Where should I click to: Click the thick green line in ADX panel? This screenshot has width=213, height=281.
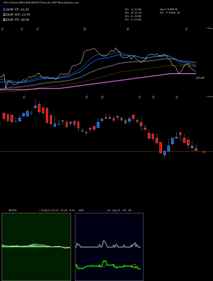[x=108, y=265]
